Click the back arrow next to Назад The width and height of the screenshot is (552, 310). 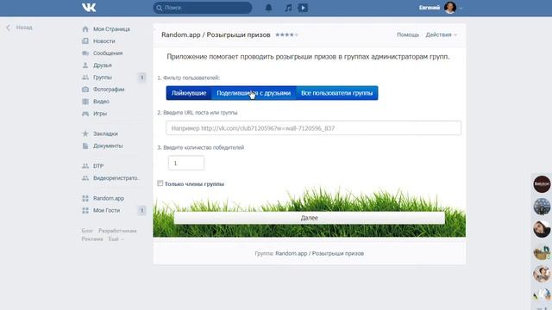tap(8, 28)
